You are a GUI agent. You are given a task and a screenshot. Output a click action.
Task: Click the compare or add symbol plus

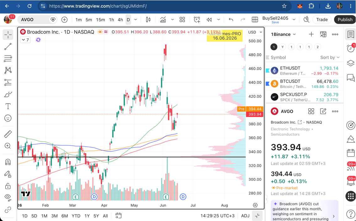click(x=65, y=20)
